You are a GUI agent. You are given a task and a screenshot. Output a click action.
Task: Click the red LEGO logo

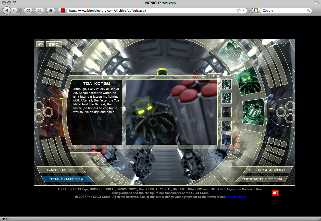click(275, 193)
